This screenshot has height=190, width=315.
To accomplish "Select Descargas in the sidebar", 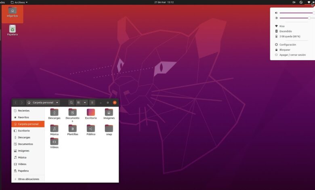I will pyautogui.click(x=28, y=137).
